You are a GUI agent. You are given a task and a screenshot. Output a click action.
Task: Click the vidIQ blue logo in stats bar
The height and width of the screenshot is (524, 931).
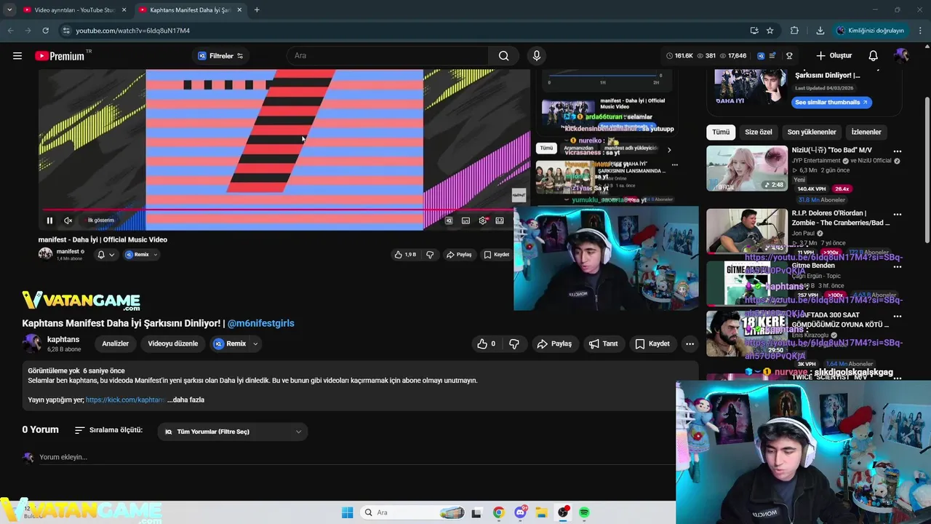click(x=761, y=56)
